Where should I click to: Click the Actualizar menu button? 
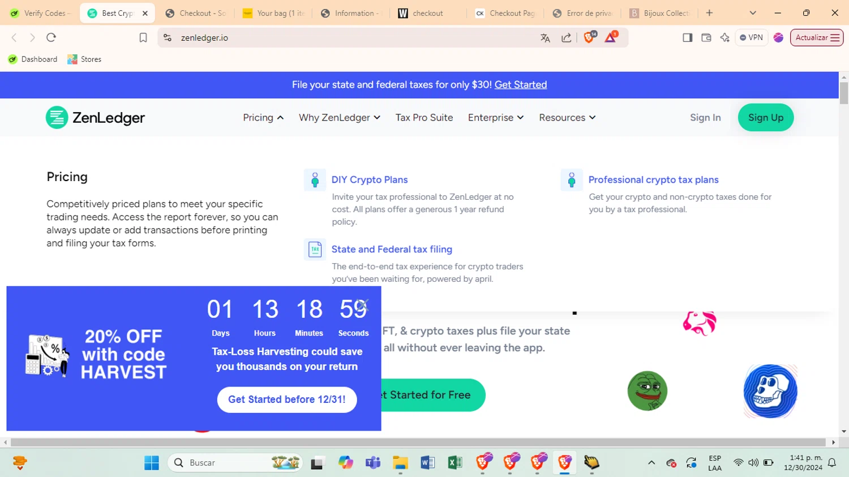[x=817, y=37]
